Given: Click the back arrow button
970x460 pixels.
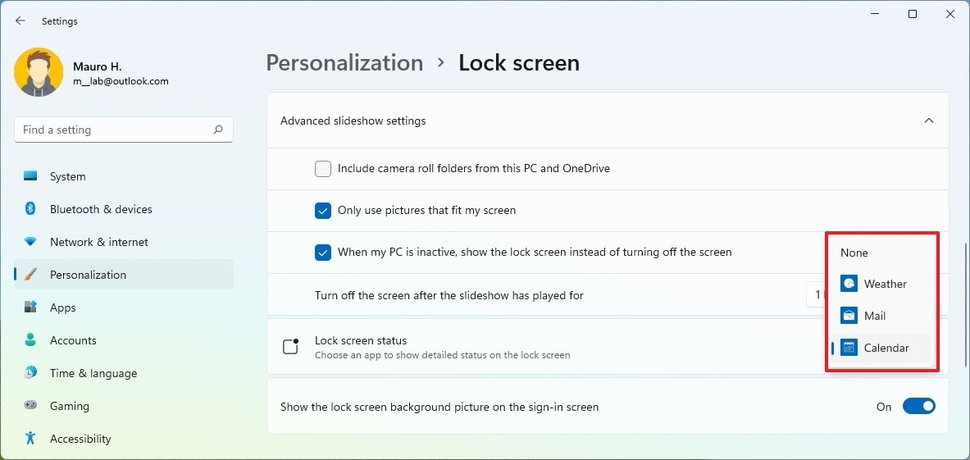Looking at the screenshot, I should (20, 20).
